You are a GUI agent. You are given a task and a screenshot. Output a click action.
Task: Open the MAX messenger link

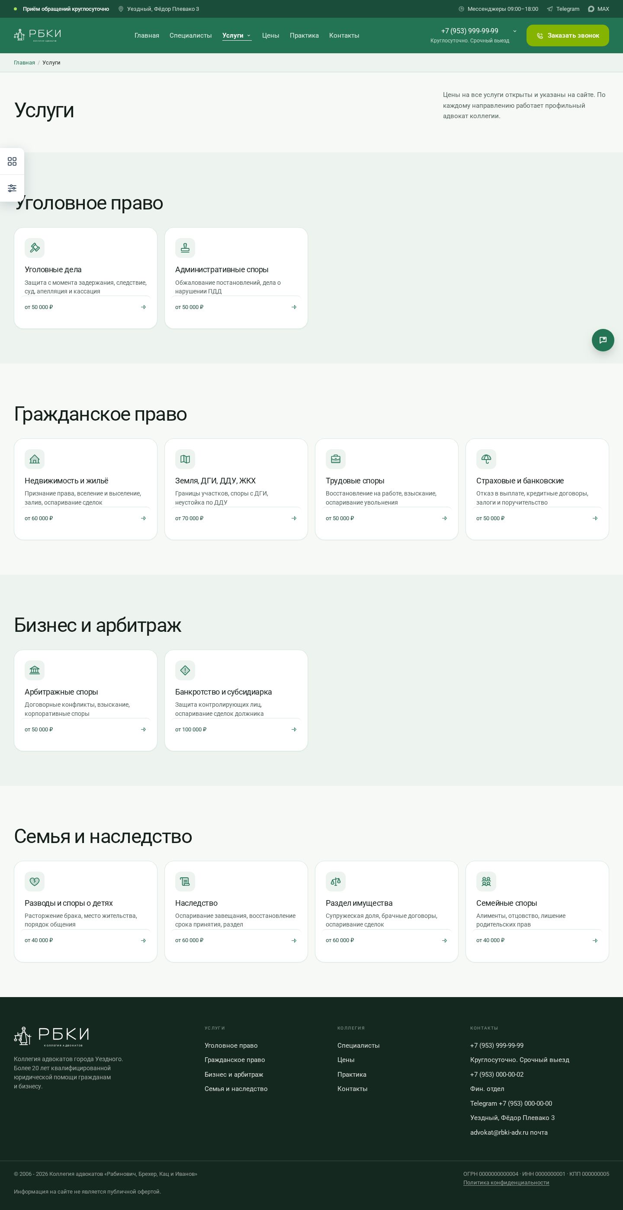(599, 9)
